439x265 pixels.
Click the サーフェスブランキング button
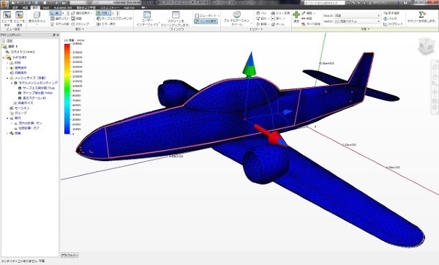pos(114,18)
